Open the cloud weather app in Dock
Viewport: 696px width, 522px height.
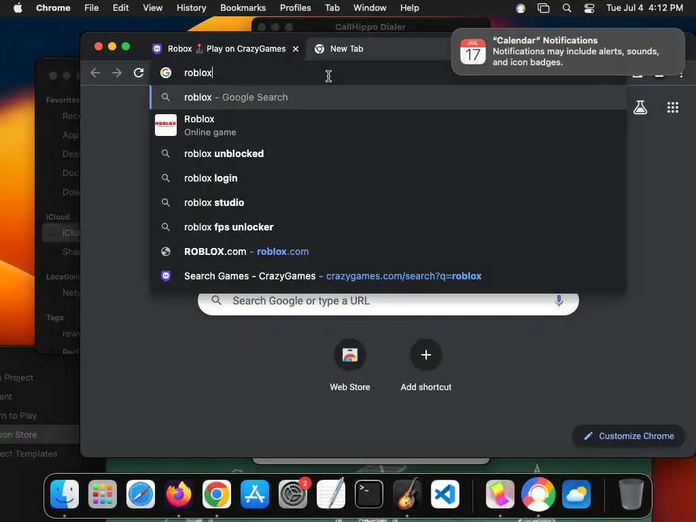tap(576, 494)
